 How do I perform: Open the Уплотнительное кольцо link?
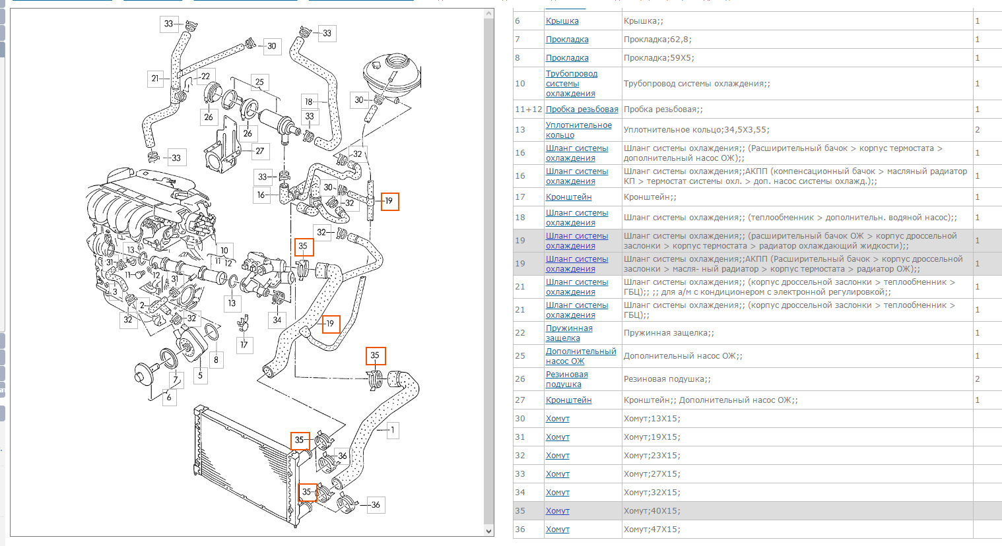(x=579, y=130)
